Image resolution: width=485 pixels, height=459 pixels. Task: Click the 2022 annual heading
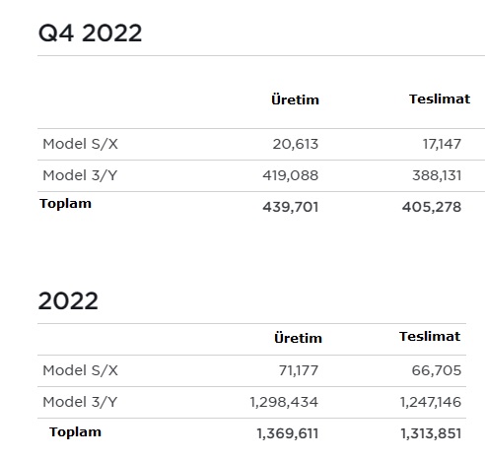point(68,301)
